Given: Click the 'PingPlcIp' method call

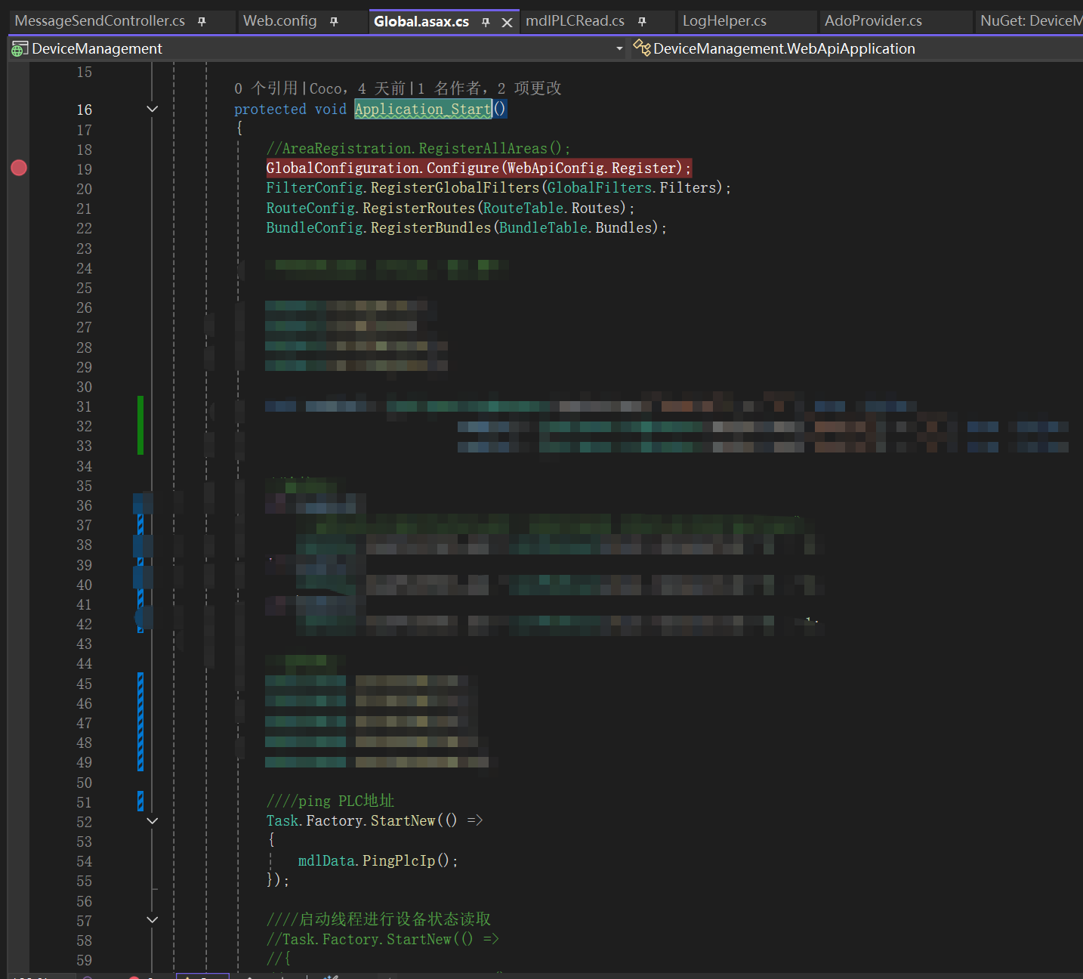Looking at the screenshot, I should pyautogui.click(x=399, y=860).
